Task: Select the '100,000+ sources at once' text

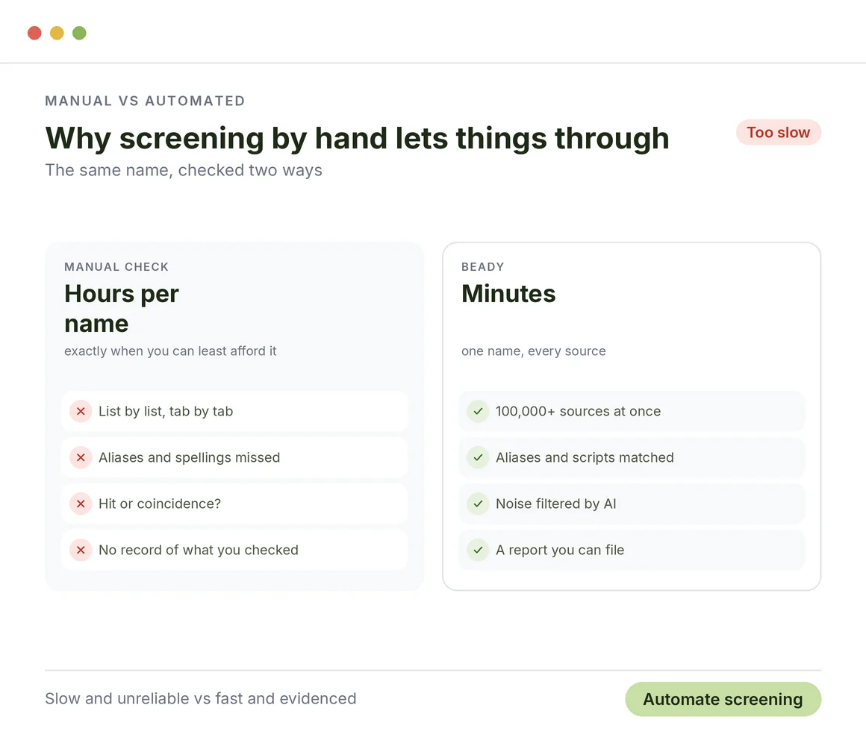Action: pyautogui.click(x=579, y=411)
